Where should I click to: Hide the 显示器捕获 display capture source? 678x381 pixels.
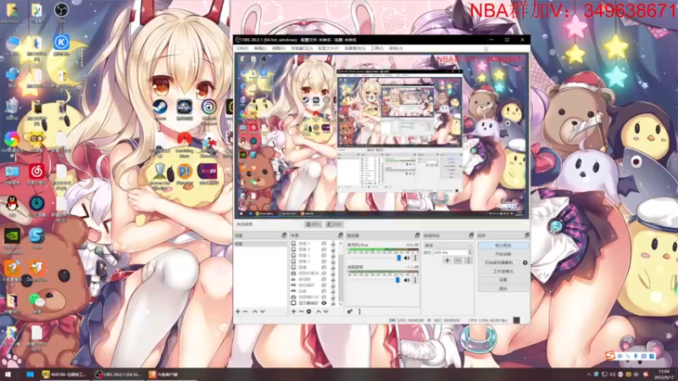pos(324,303)
